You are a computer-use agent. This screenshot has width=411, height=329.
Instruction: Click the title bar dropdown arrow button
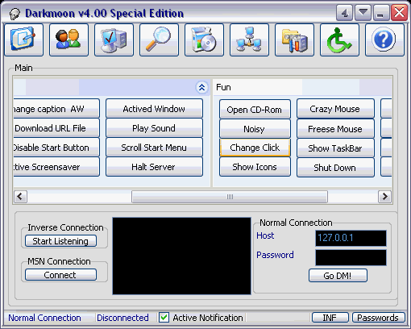pyautogui.click(x=363, y=12)
